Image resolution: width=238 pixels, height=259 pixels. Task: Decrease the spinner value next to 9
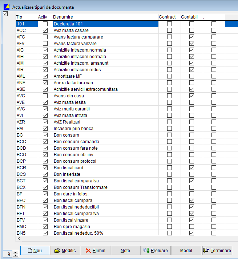[15, 255]
